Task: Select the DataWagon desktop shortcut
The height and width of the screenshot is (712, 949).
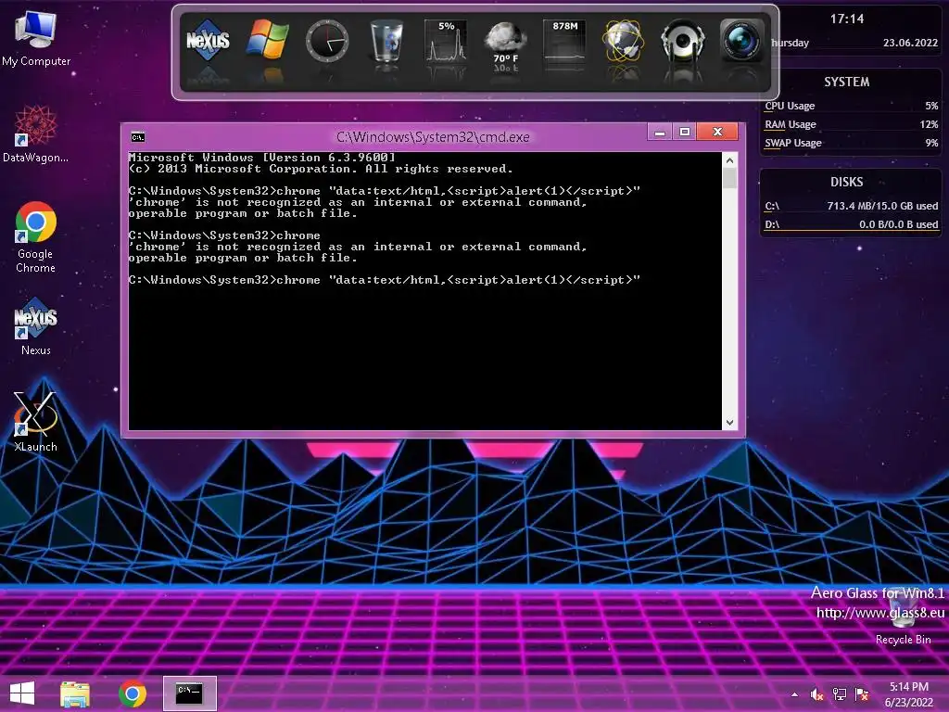Action: pyautogui.click(x=36, y=133)
